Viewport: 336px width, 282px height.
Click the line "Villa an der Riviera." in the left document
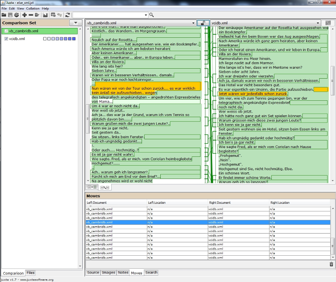click(x=108, y=62)
